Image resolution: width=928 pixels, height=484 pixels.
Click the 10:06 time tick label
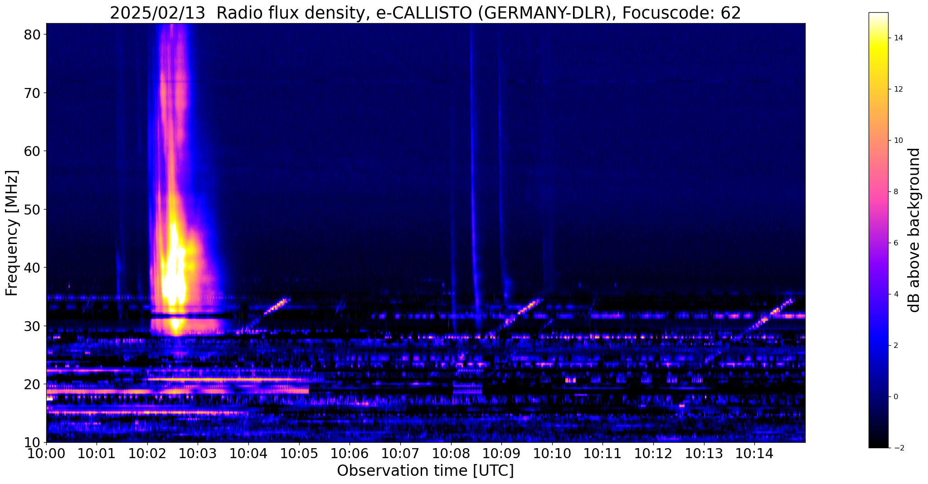tap(350, 454)
